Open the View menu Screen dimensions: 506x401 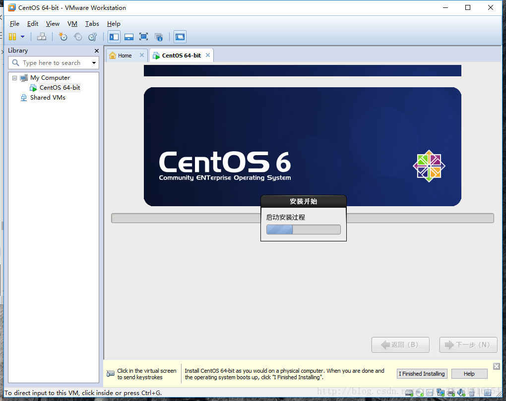click(53, 23)
